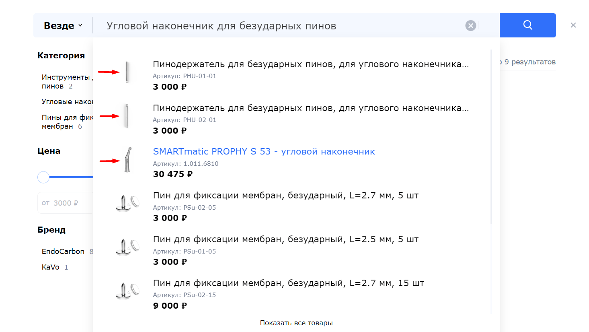This screenshot has height=332, width=589.
Task: Click the PSu-01-05 membrane pin image
Action: point(127,247)
